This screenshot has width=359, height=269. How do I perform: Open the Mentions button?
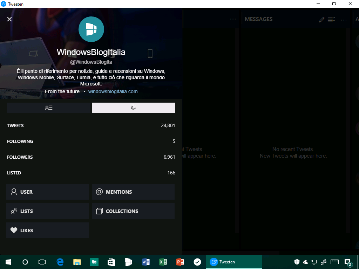[133, 192]
